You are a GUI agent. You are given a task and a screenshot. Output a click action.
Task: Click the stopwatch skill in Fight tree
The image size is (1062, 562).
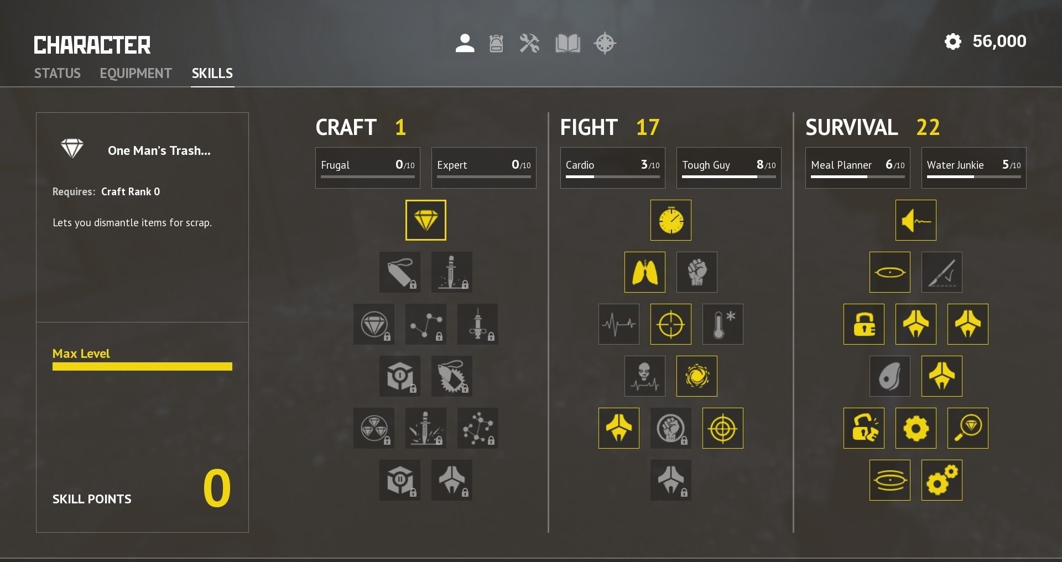pos(670,220)
